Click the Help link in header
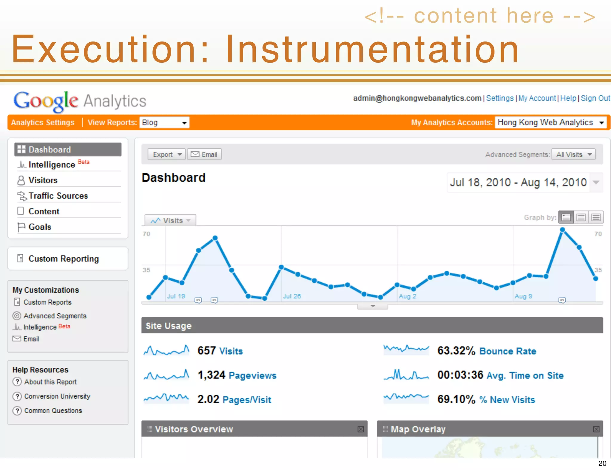The width and height of the screenshot is (611, 470). pyautogui.click(x=568, y=98)
